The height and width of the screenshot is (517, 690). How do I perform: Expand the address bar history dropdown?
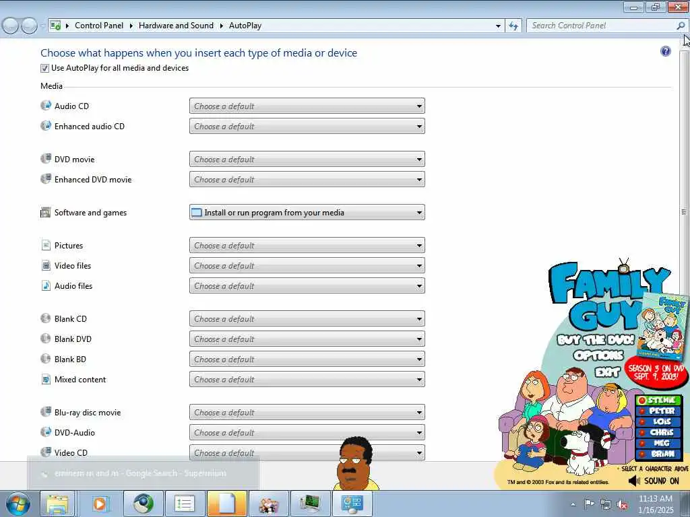pos(498,26)
